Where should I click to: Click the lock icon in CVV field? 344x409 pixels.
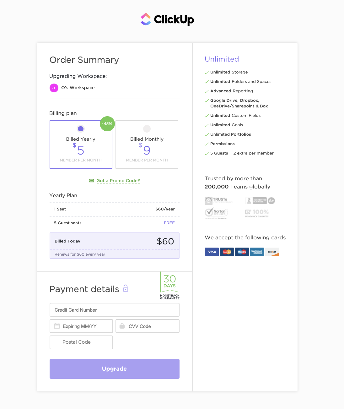tap(122, 326)
